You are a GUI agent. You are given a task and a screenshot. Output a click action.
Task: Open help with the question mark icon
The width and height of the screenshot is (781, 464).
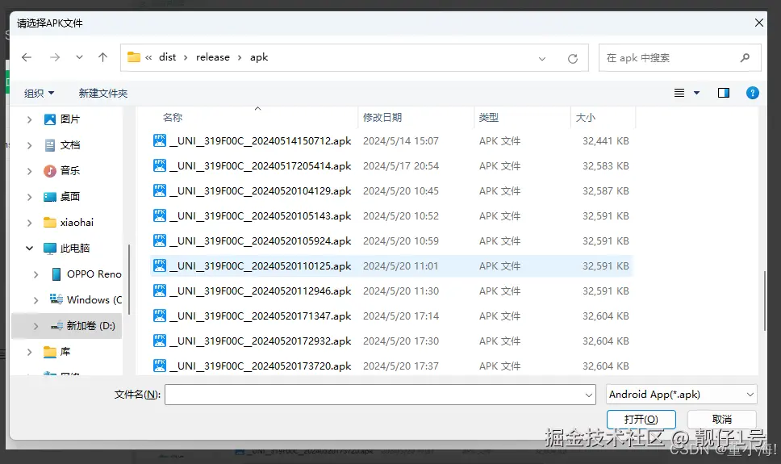tap(753, 93)
